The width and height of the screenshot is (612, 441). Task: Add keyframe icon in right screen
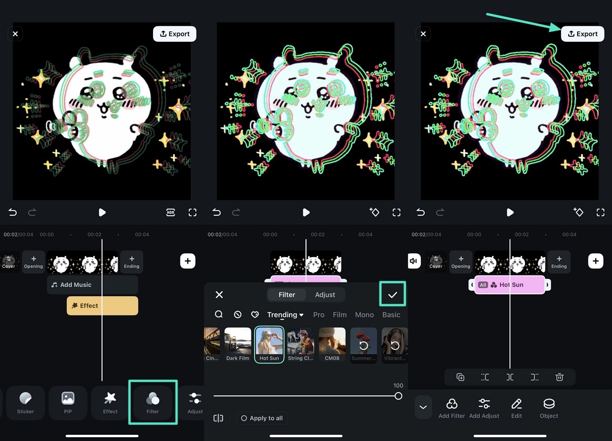click(x=578, y=213)
